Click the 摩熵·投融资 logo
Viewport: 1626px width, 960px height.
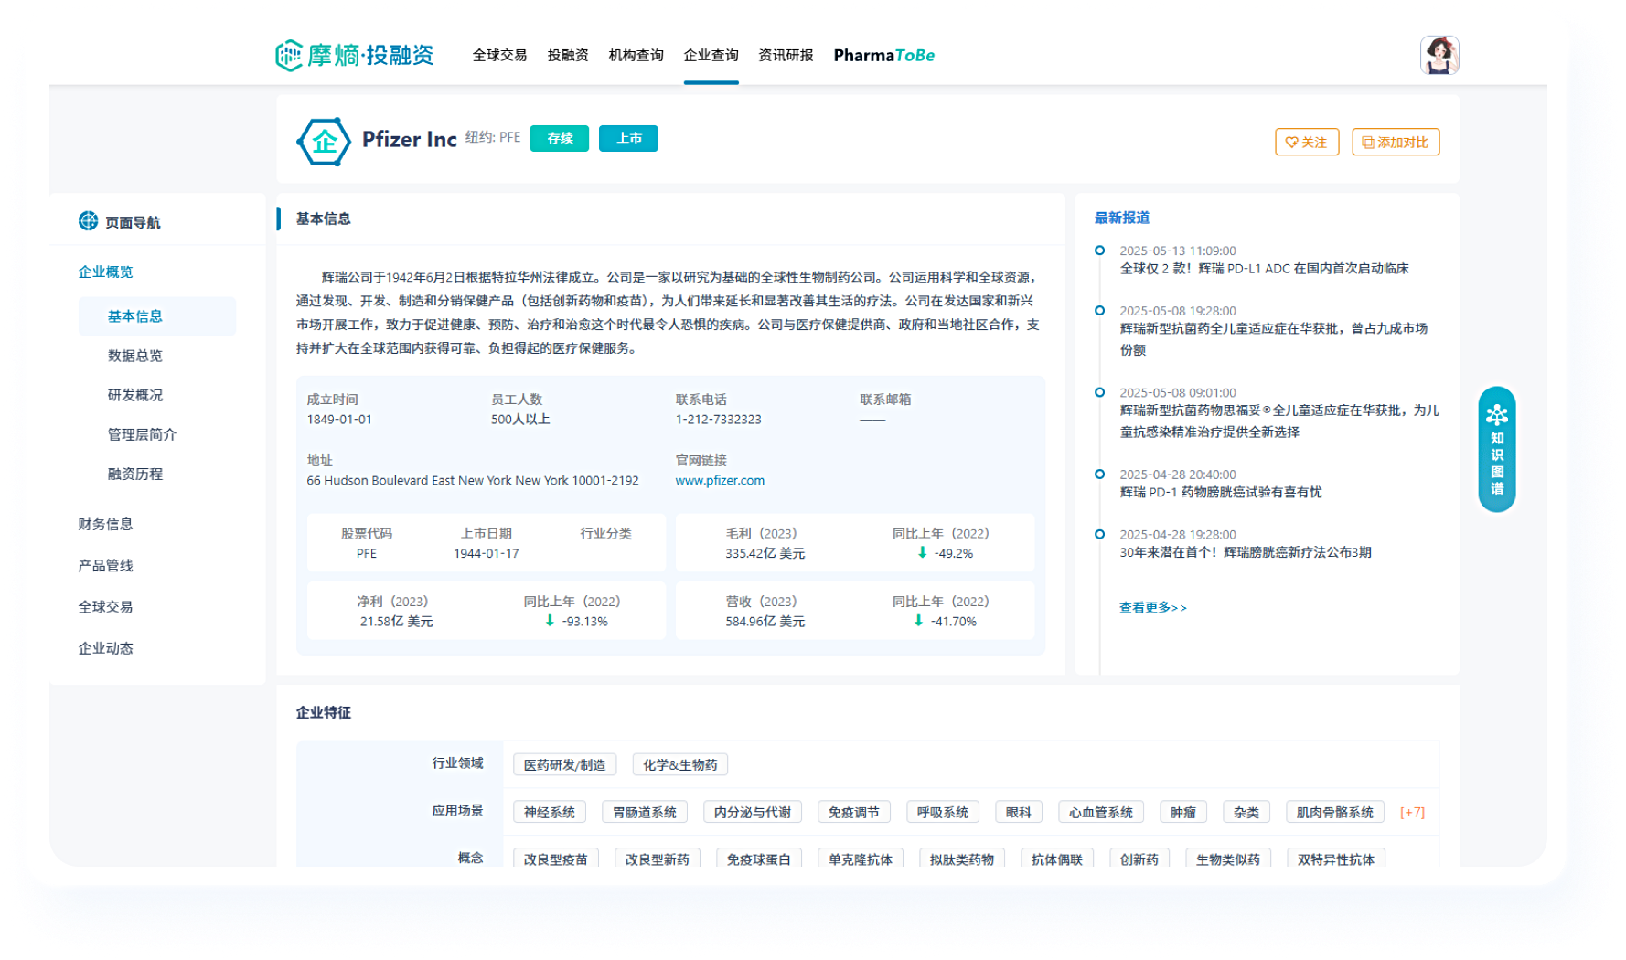click(x=355, y=55)
